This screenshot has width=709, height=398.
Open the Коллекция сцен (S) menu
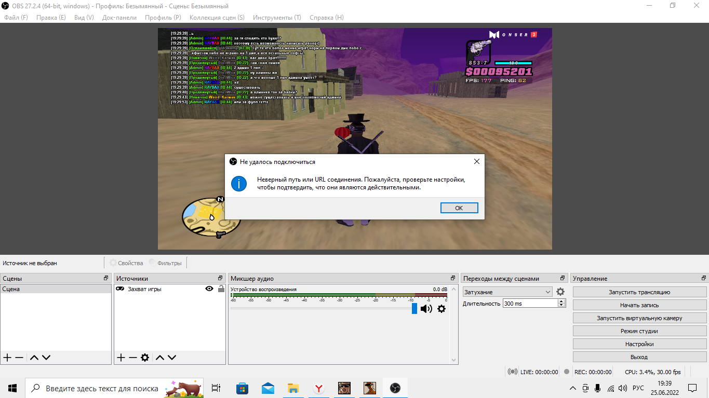pos(217,17)
